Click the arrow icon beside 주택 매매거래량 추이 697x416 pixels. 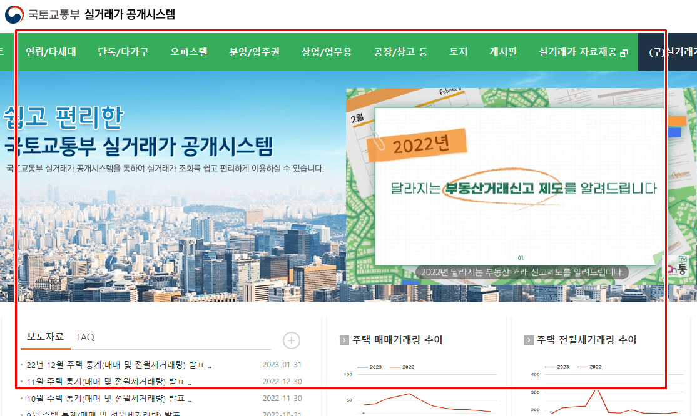(x=344, y=340)
